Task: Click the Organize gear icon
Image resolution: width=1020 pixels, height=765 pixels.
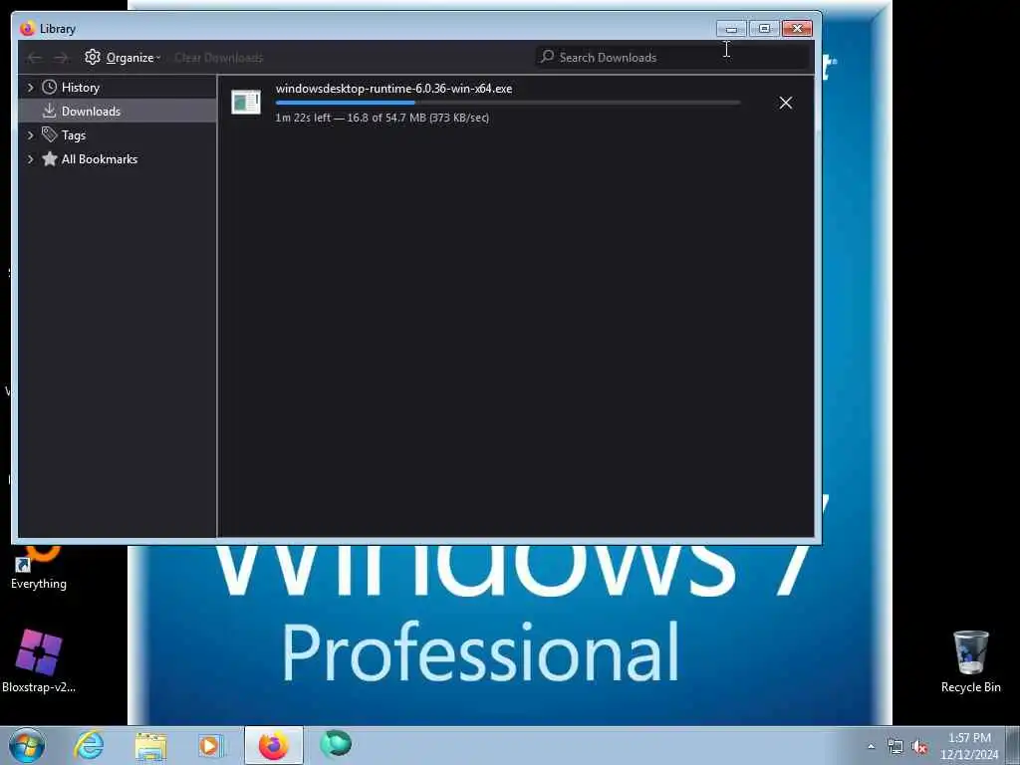Action: point(93,57)
